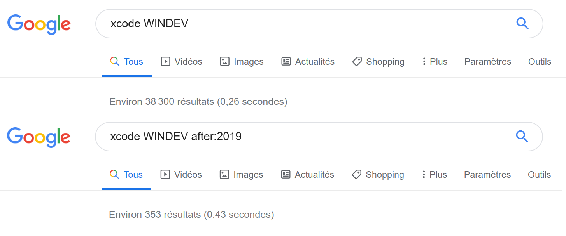Select the Tous tab on the second search
The height and width of the screenshot is (236, 566).
(x=127, y=174)
